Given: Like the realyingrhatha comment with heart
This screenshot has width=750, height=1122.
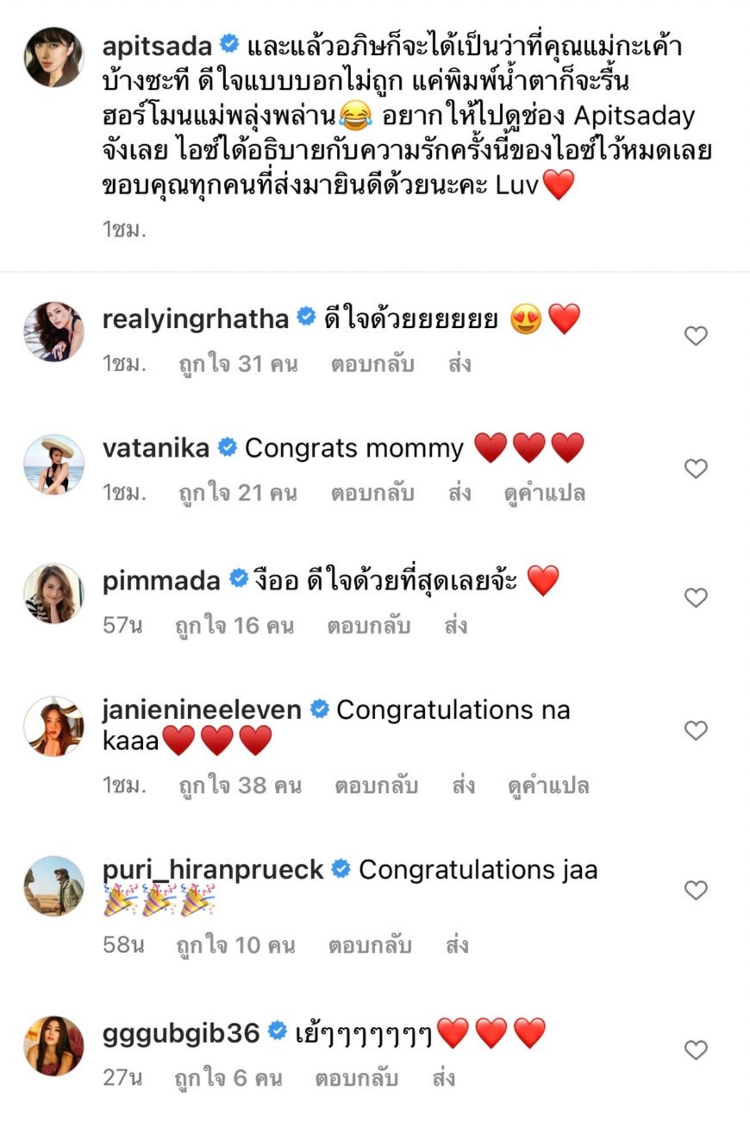Looking at the screenshot, I should click(696, 335).
